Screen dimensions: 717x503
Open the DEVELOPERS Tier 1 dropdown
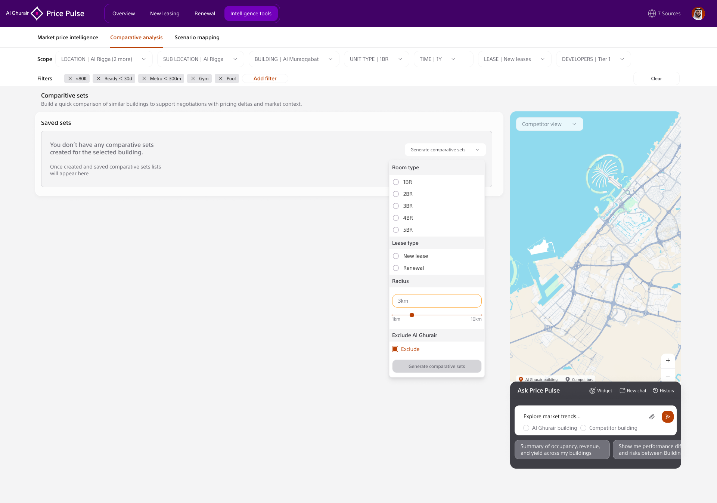click(593, 59)
